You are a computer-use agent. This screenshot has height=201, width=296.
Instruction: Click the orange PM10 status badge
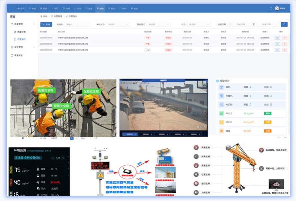[x=268, y=122]
